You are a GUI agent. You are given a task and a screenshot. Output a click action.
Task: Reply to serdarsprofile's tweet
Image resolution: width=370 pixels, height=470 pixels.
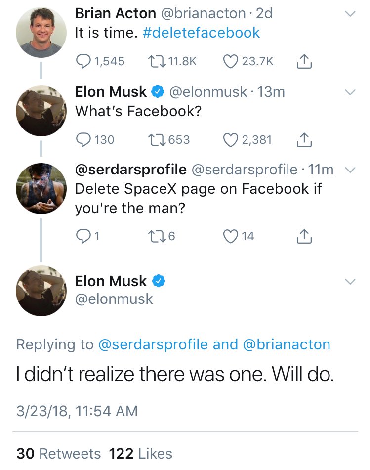click(x=83, y=236)
